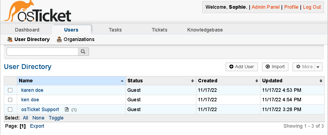328x135 pixels.
Task: Tick the ken doe row checkbox
Action: click(10, 100)
